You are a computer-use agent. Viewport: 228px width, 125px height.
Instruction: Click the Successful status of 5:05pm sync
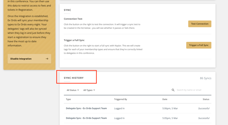point(204,118)
